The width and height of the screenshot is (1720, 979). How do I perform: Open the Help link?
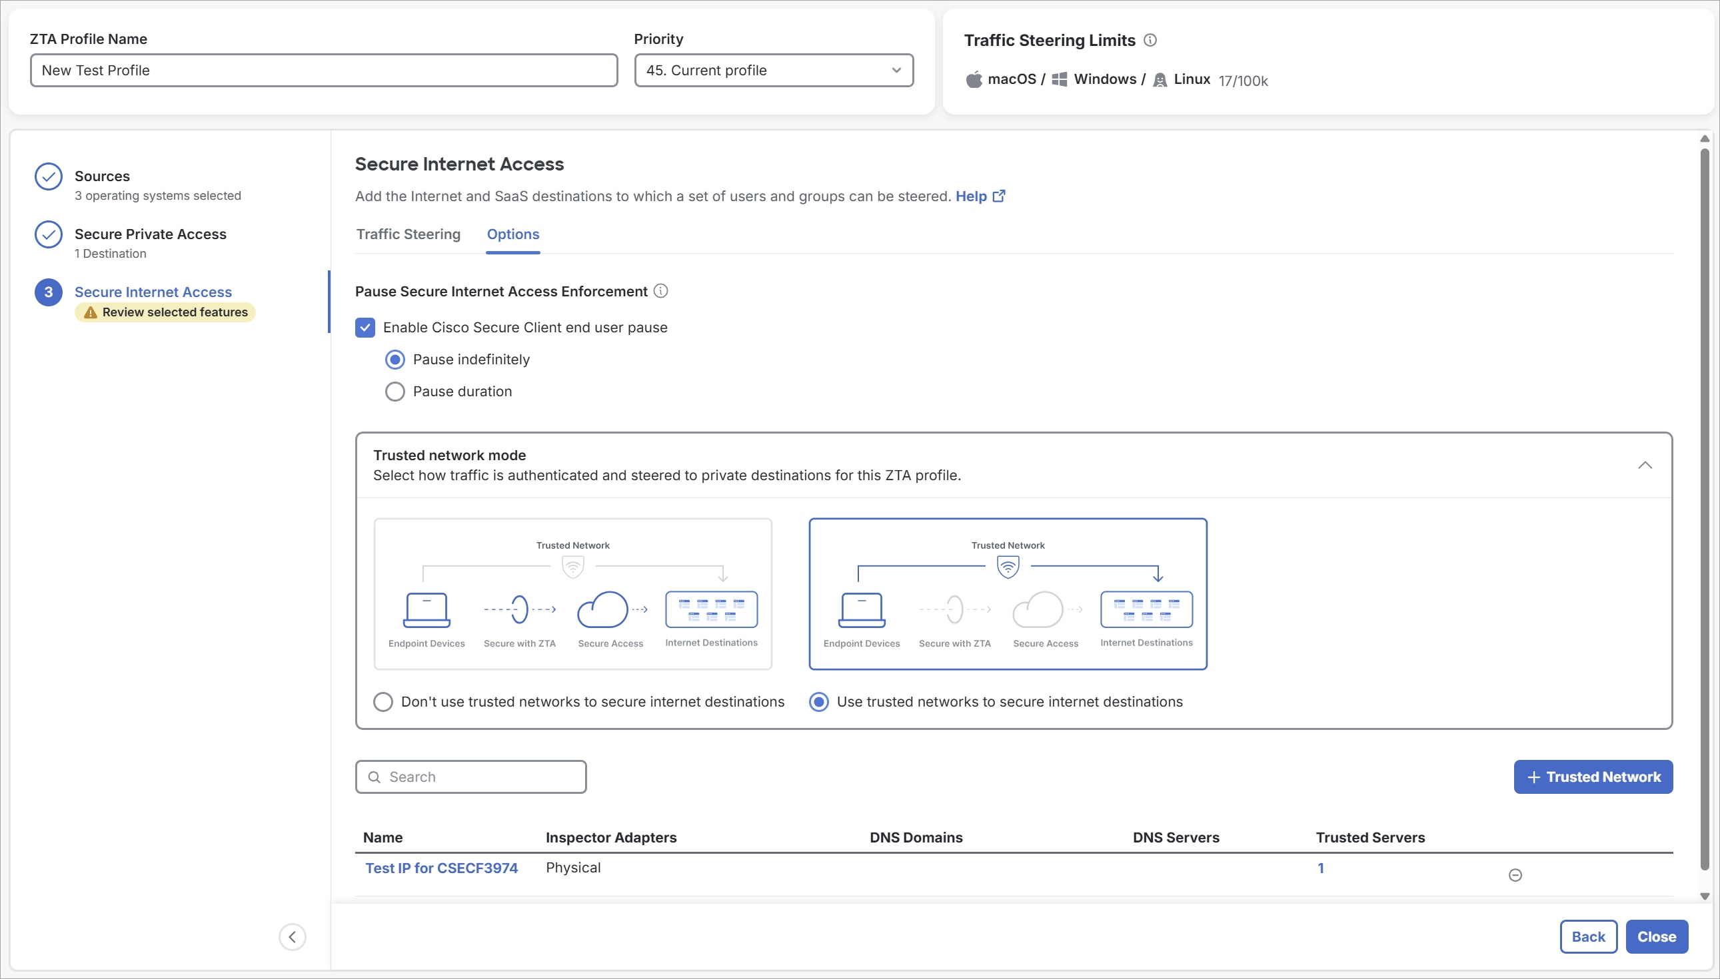pos(971,196)
